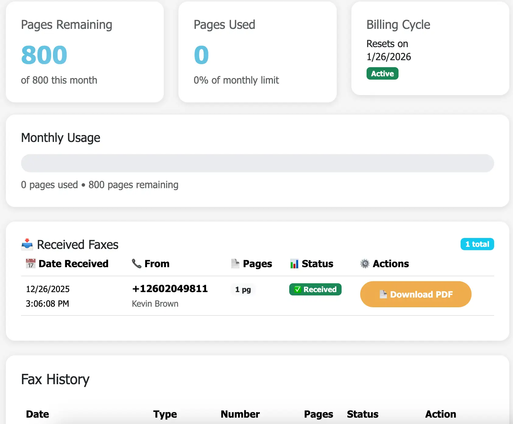Click the billing reset date 1/26/2026

click(x=388, y=57)
